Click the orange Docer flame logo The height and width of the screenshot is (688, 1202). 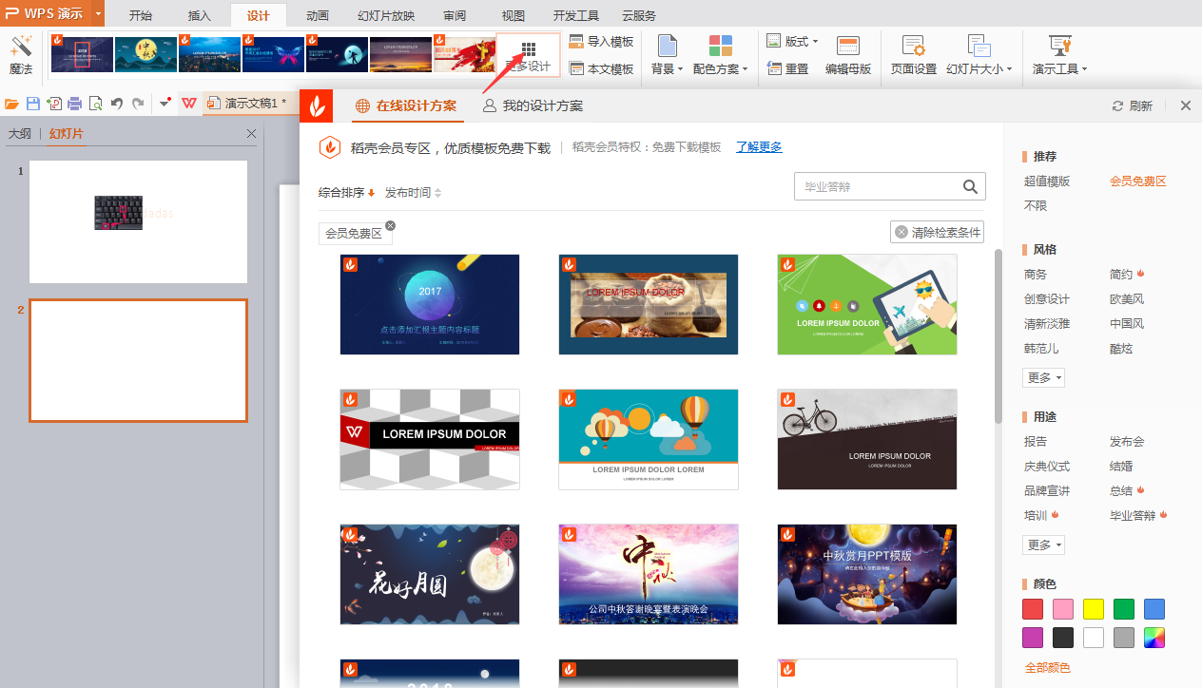317,105
